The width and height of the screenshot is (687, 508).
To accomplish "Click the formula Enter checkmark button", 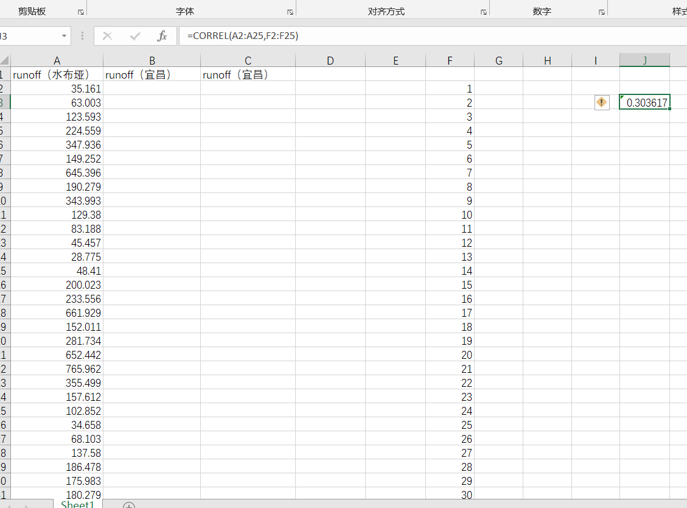I will (x=134, y=36).
